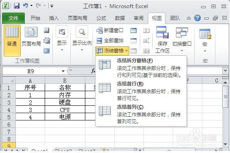Click the Excel application icon

(x=6, y=6)
